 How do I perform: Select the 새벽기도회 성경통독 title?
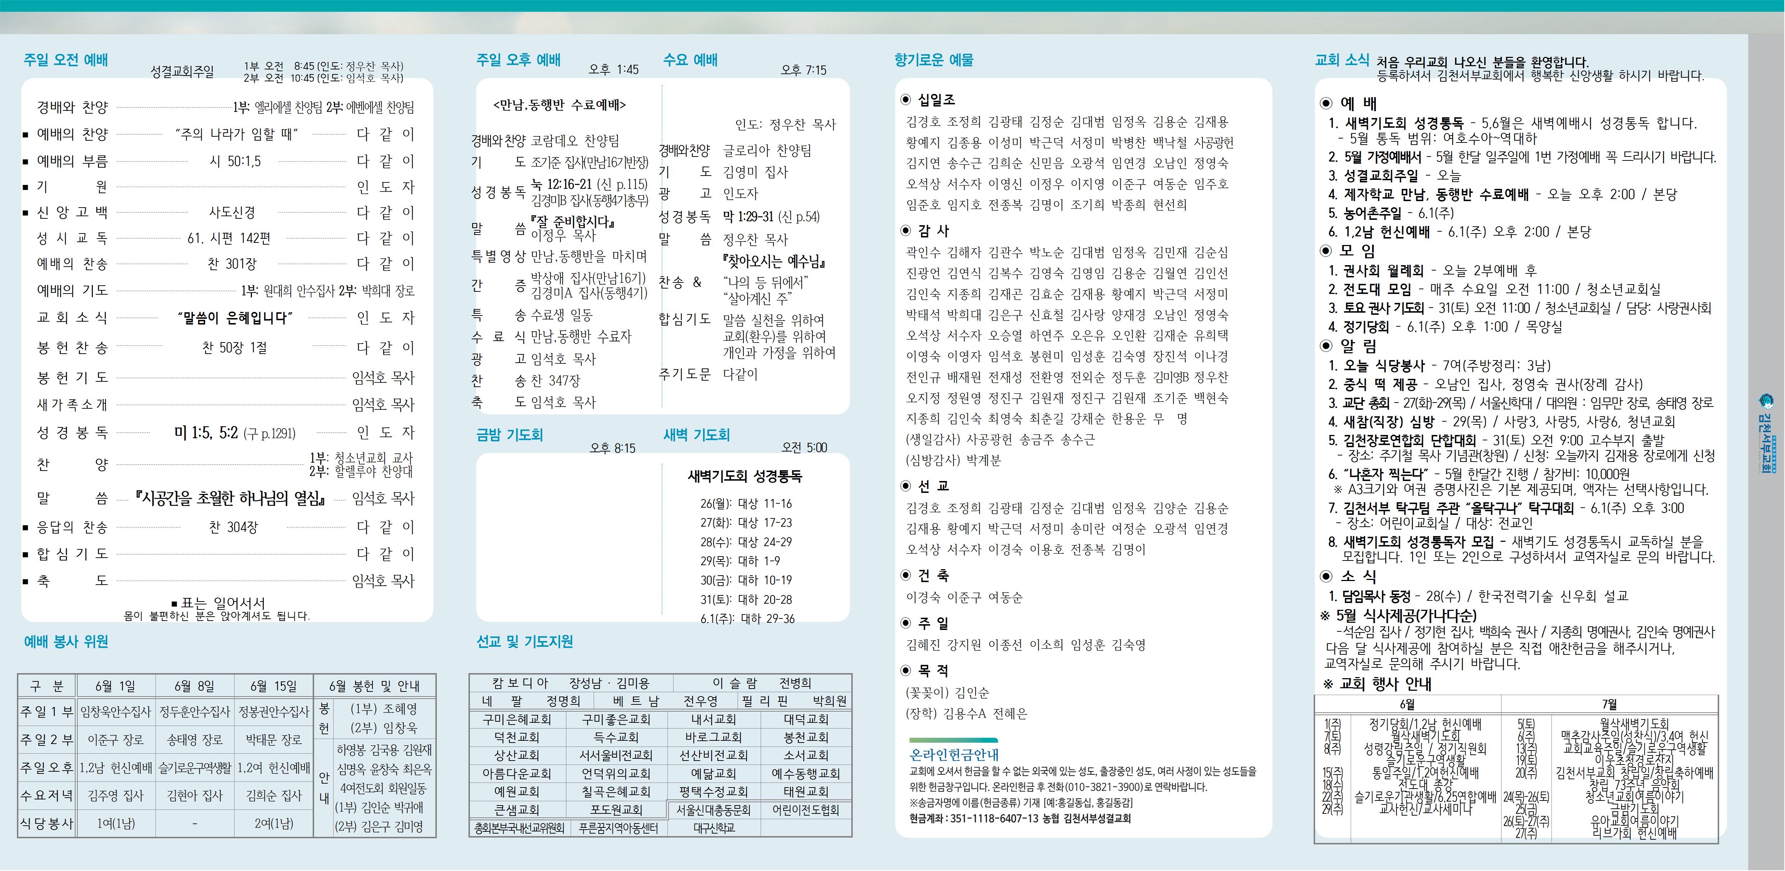(x=745, y=477)
